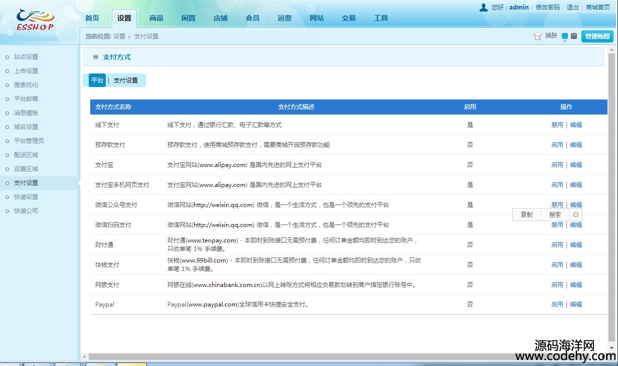Click the 设置 breadcrumb link
Image resolution: width=618 pixels, height=366 pixels.
point(119,36)
